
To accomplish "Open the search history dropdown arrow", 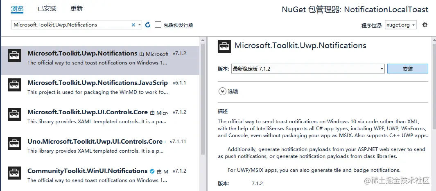I will coord(139,25).
